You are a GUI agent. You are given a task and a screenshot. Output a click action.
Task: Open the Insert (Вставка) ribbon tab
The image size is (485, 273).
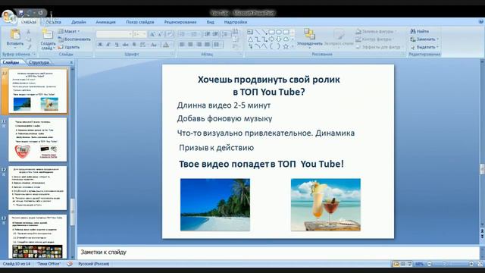click(x=53, y=22)
